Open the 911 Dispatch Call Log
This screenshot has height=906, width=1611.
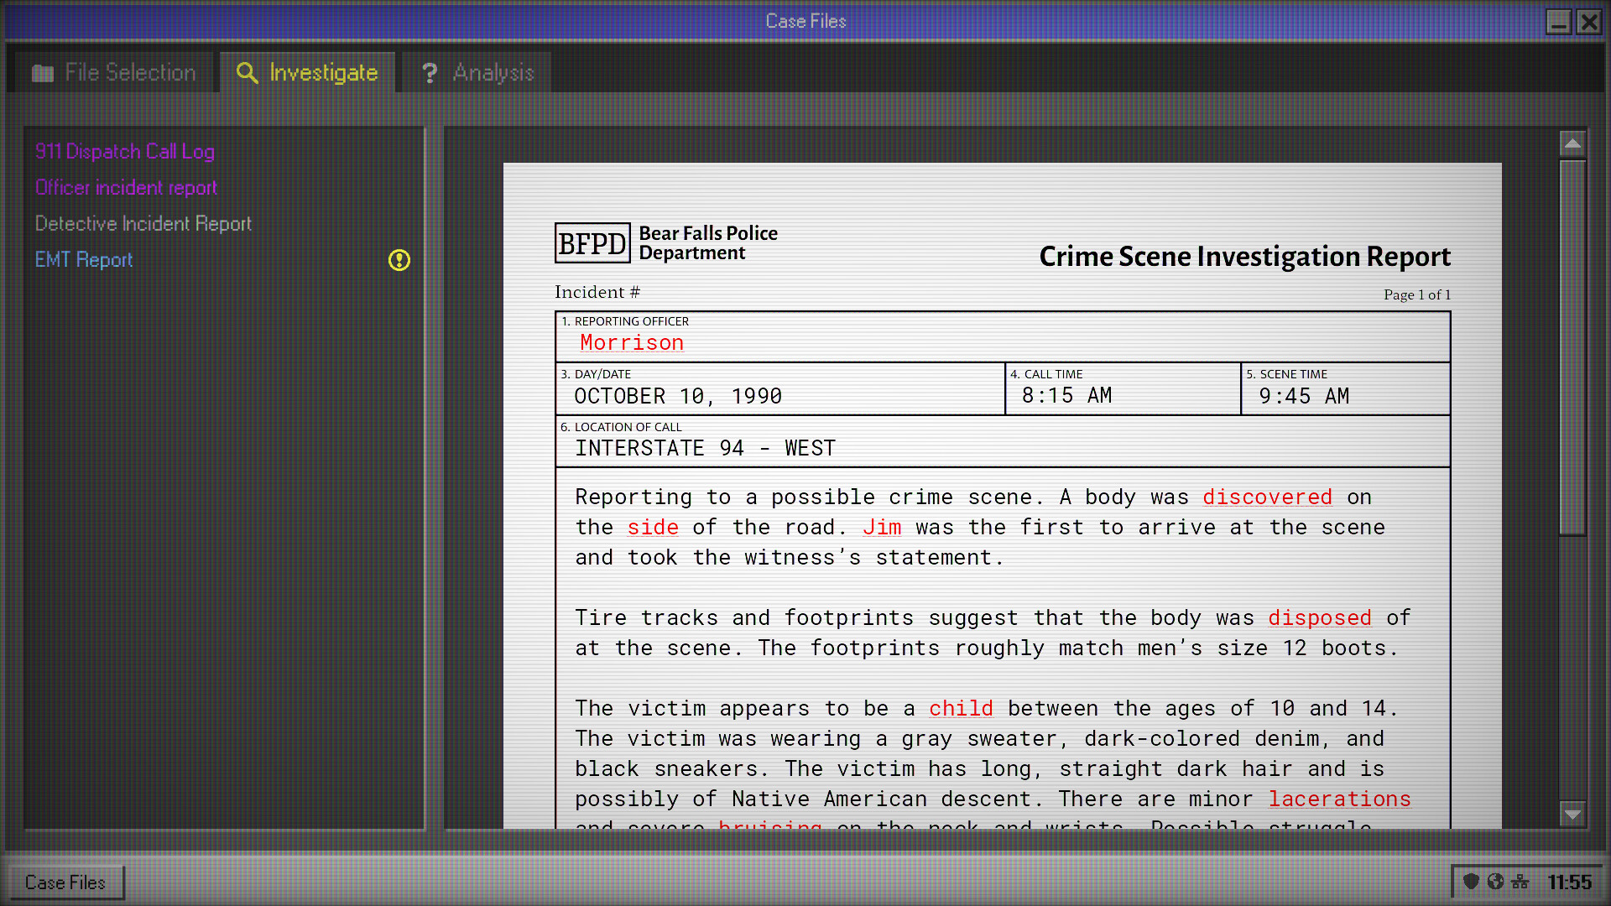tap(124, 152)
